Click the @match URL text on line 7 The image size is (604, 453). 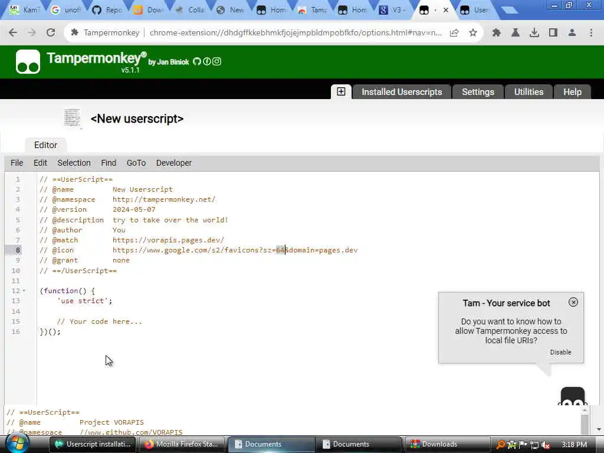tap(168, 240)
